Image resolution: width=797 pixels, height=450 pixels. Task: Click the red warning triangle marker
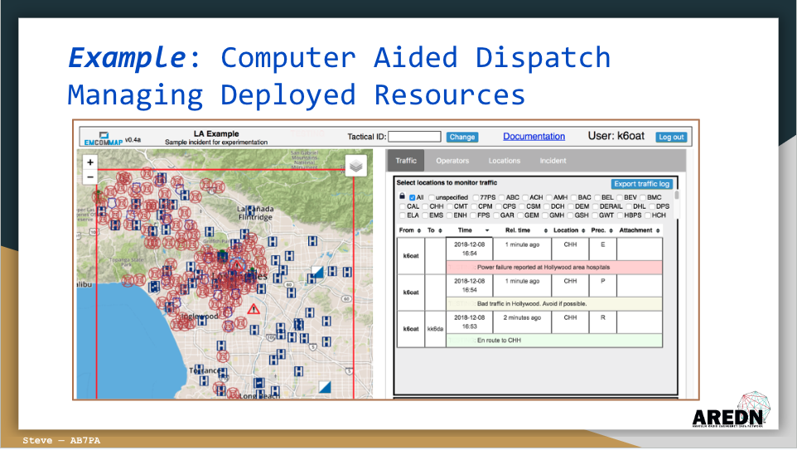point(254,308)
